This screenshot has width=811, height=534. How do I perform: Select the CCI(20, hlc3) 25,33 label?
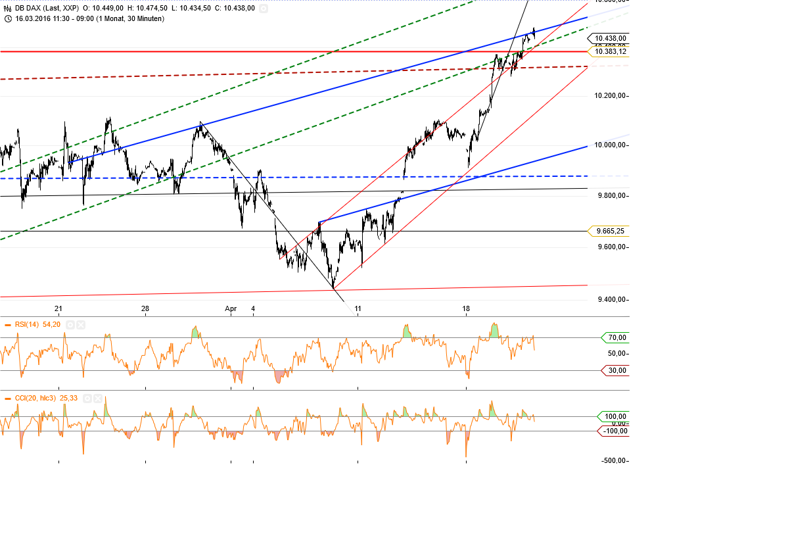pos(46,398)
